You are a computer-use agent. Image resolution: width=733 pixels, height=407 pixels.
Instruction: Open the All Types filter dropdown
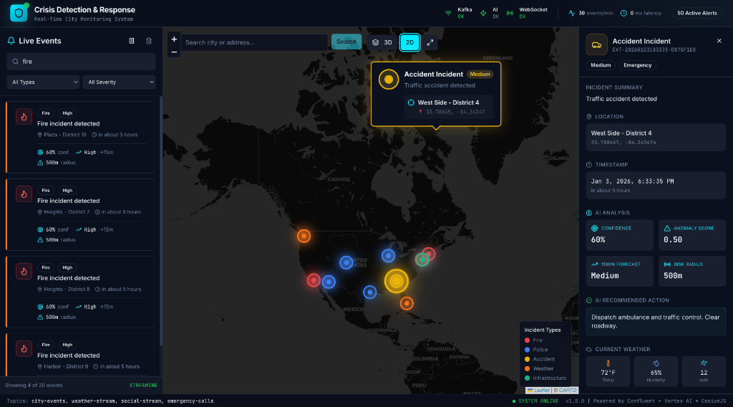tap(44, 82)
